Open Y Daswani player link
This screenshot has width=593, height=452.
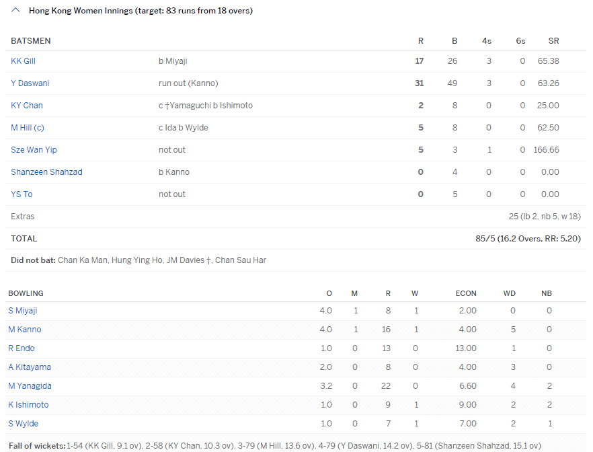[30, 83]
